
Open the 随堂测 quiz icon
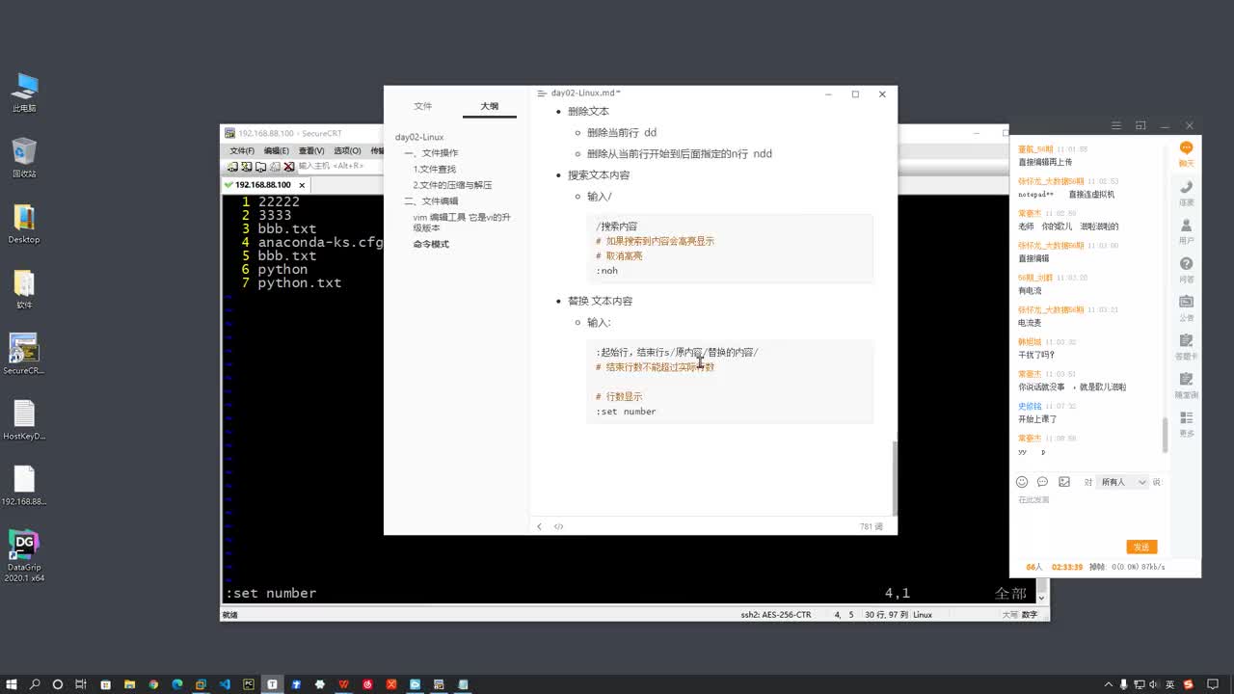pyautogui.click(x=1186, y=385)
